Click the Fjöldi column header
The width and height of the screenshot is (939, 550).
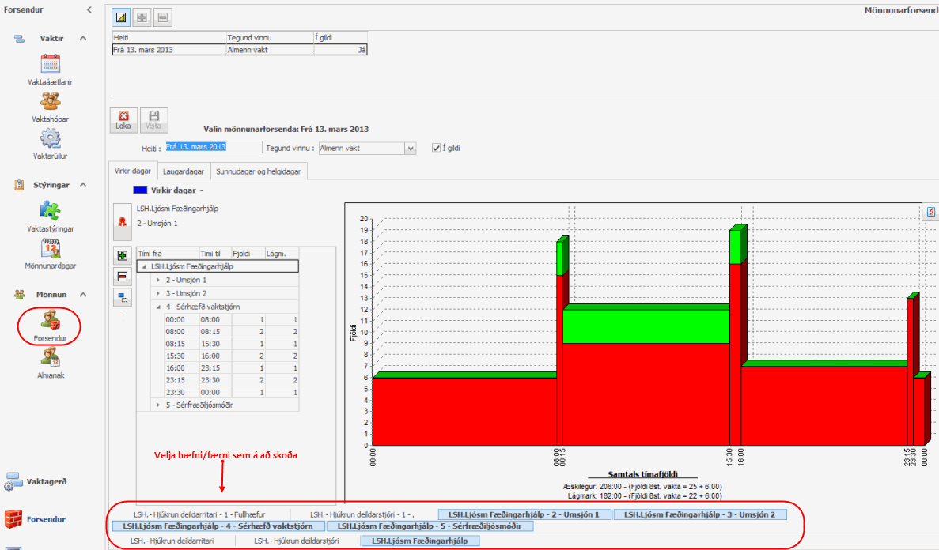tap(248, 254)
